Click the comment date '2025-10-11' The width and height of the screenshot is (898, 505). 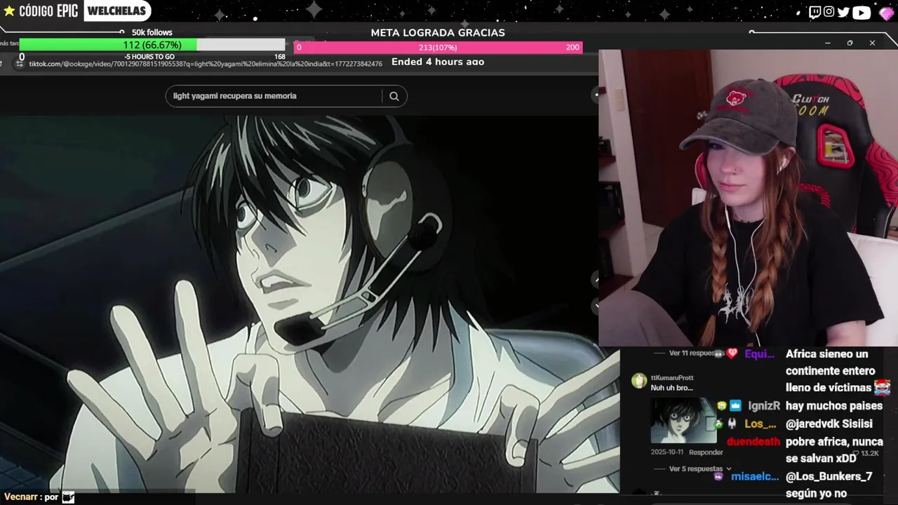click(666, 452)
